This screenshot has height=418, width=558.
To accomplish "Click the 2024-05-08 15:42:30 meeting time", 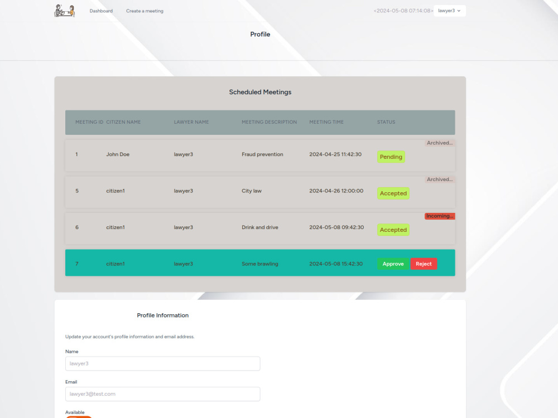I will pos(336,264).
